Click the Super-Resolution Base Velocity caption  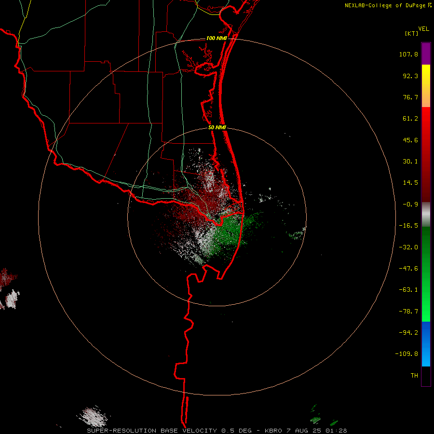pos(217,431)
